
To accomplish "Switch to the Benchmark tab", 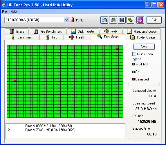I will point(22,37).
